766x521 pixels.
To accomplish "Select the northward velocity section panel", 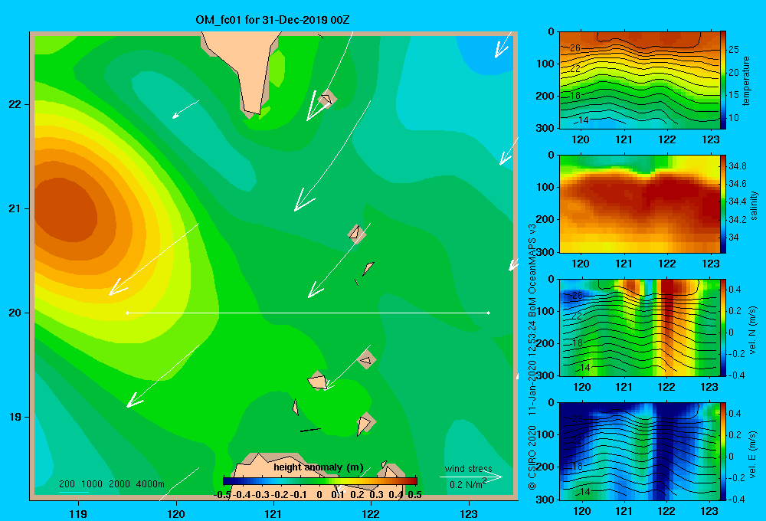I will pyautogui.click(x=640, y=327).
